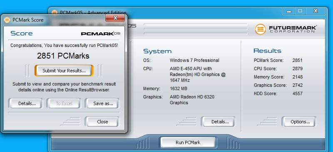
Task: Click Close button in Score dialog
Action: tap(102, 122)
